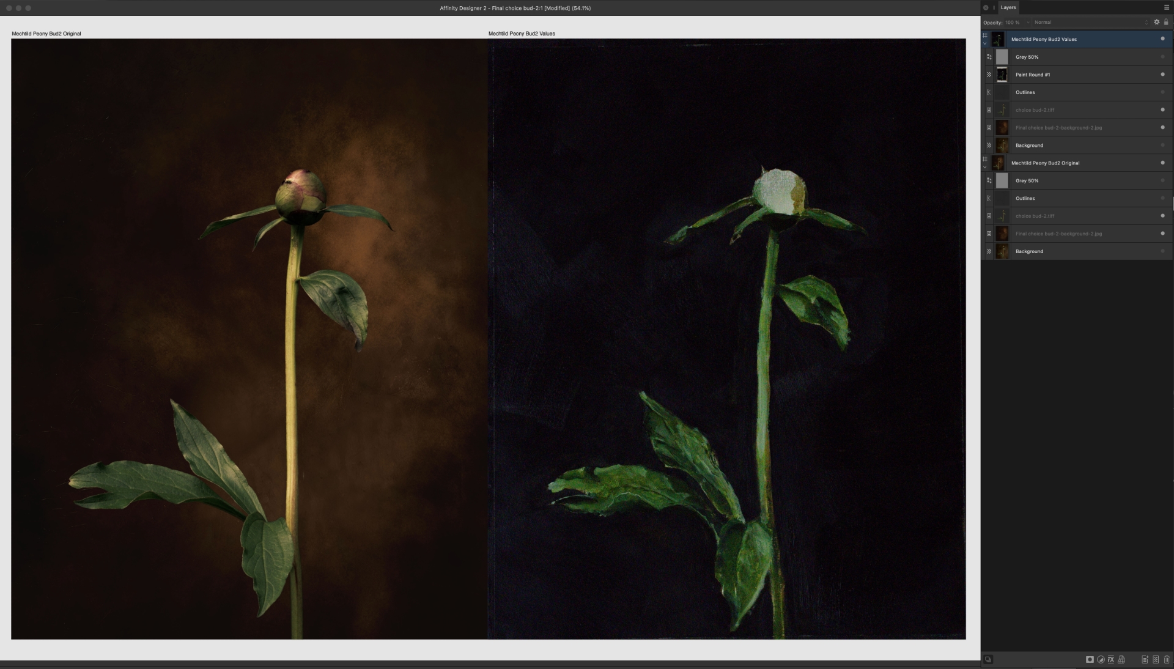This screenshot has width=1174, height=669.
Task: Click the Adjustments icon in Layers footer
Action: point(1101,659)
